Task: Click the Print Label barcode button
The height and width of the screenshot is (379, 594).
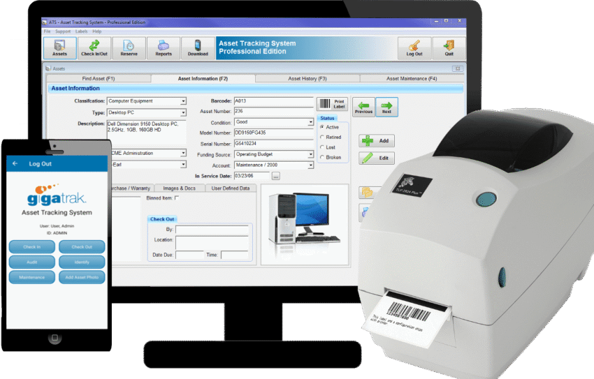Action: click(332, 104)
